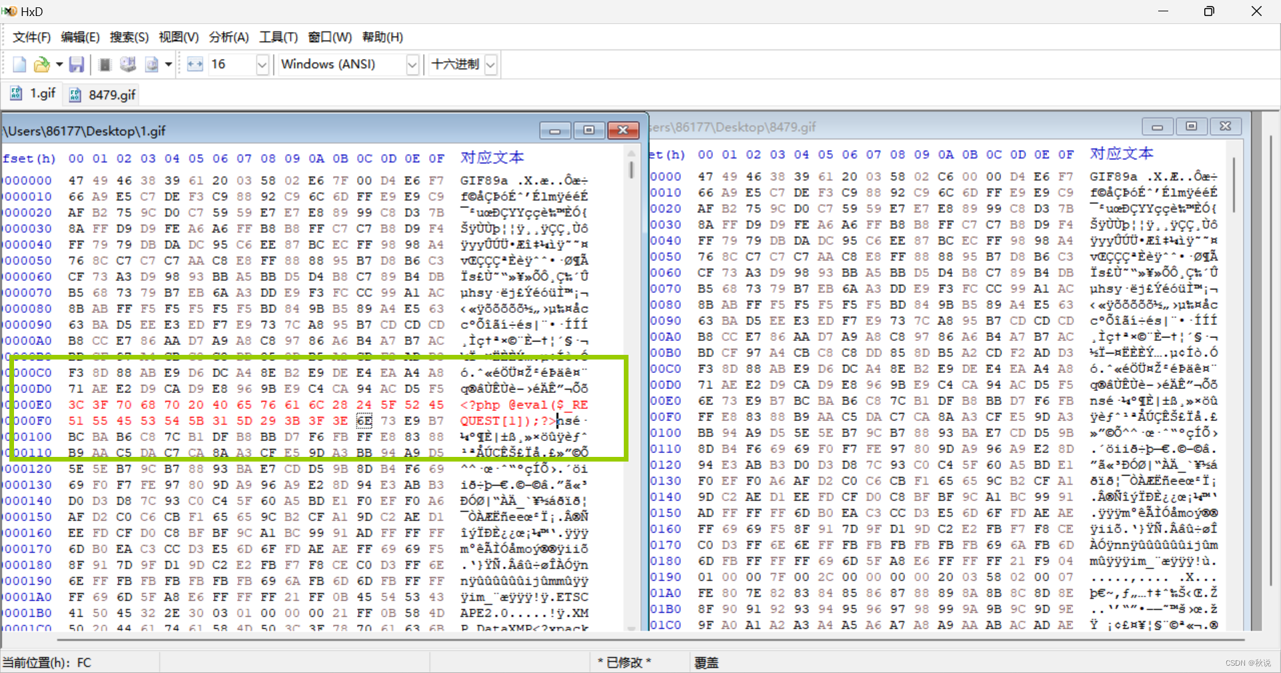Open the bytes per row dropdown showing 16
1281x673 pixels.
tap(262, 64)
